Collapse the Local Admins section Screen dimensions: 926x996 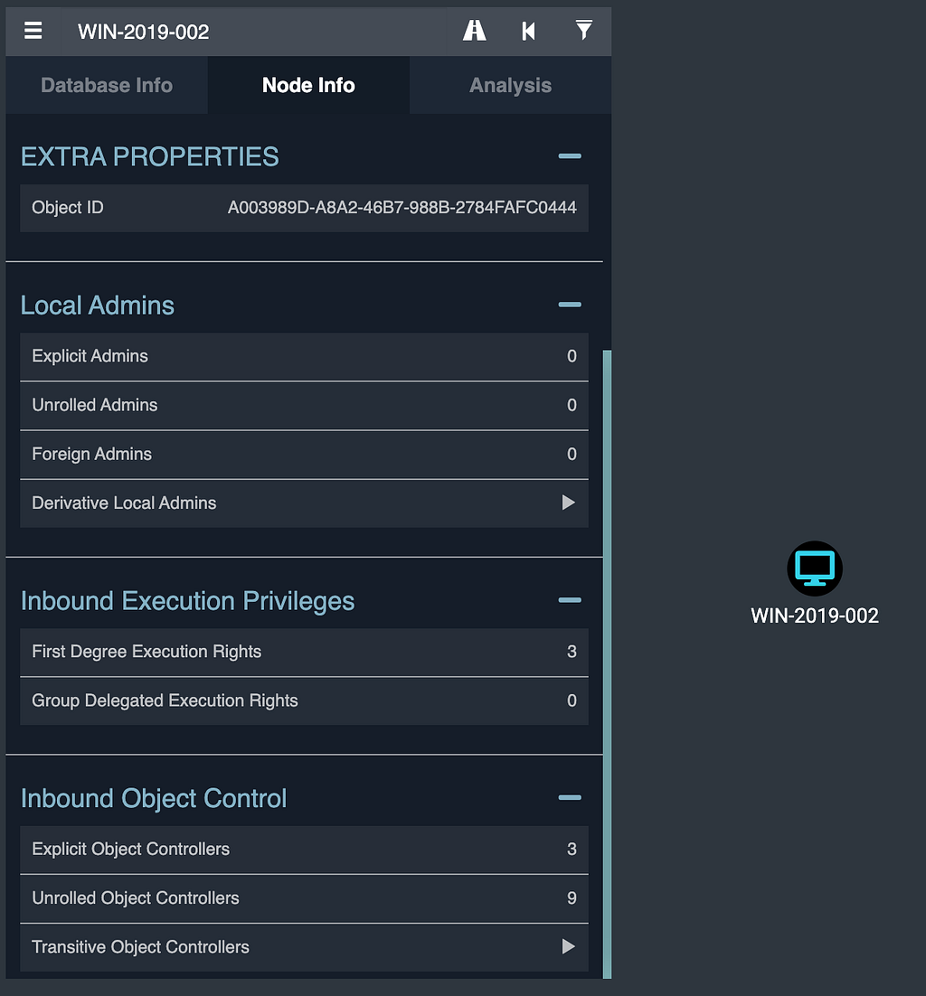click(x=570, y=305)
